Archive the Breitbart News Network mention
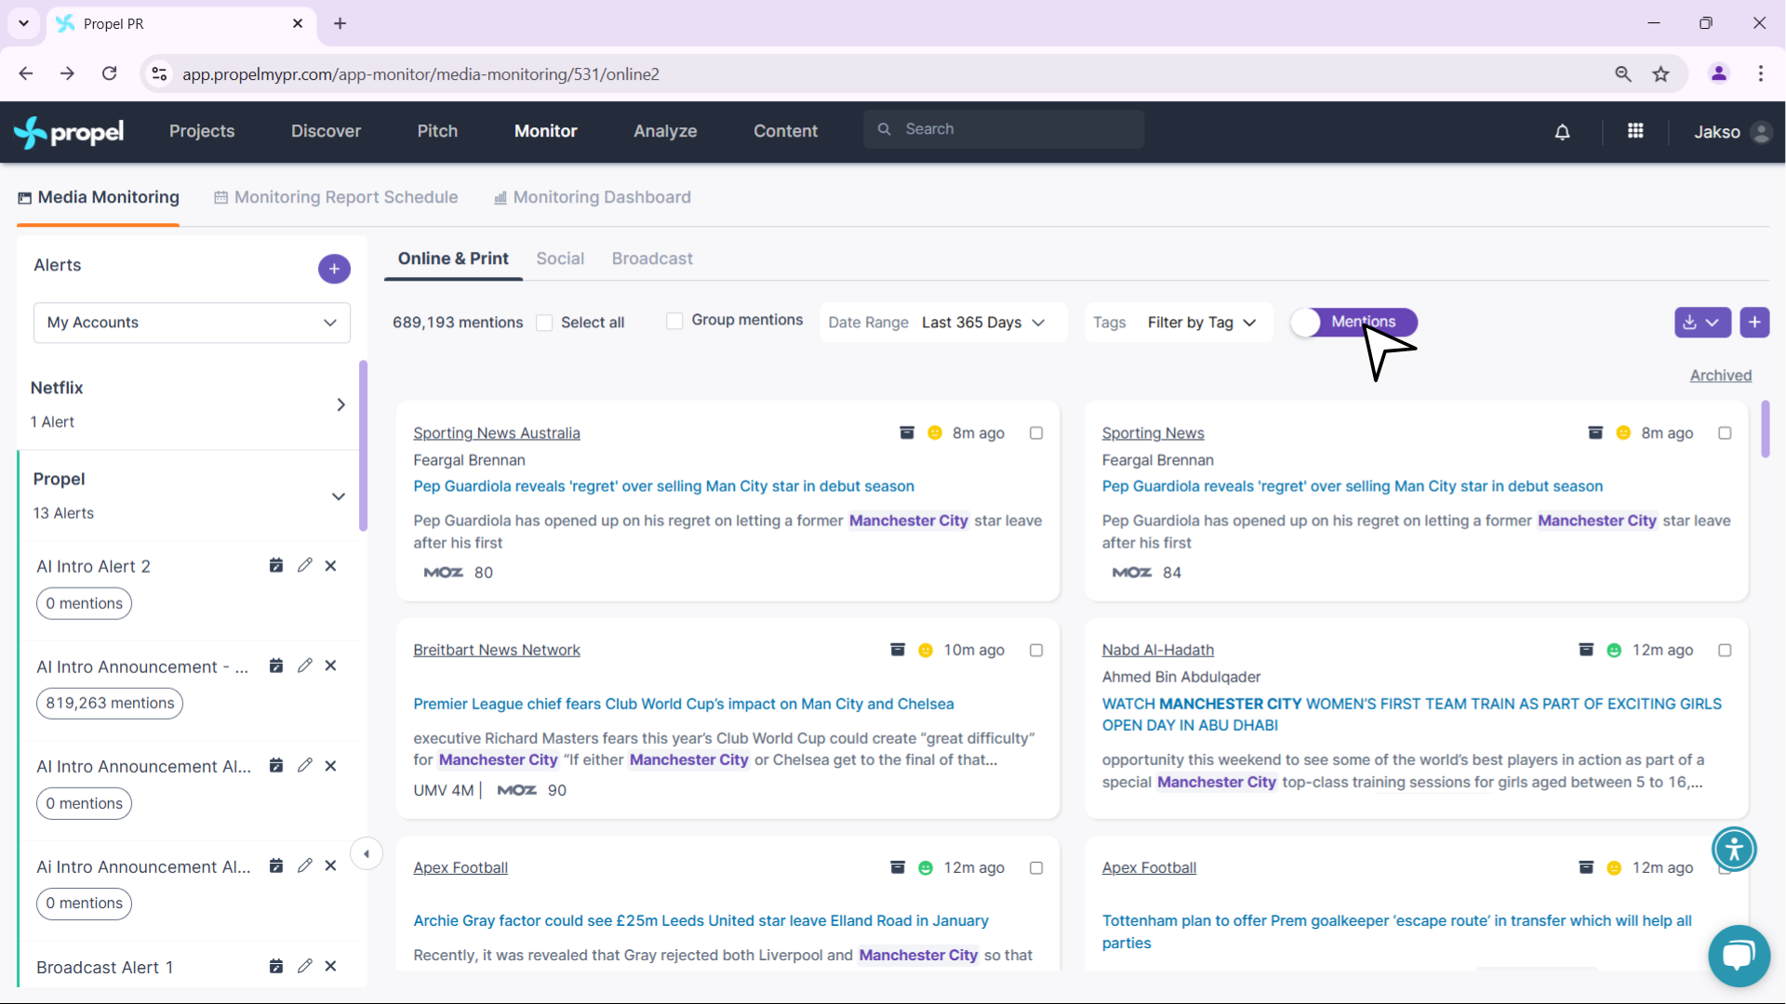Viewport: 1786px width, 1004px height. (898, 650)
